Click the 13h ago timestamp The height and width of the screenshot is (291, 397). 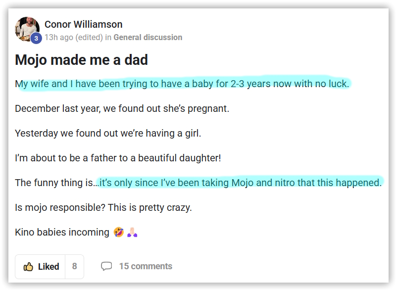coord(59,38)
